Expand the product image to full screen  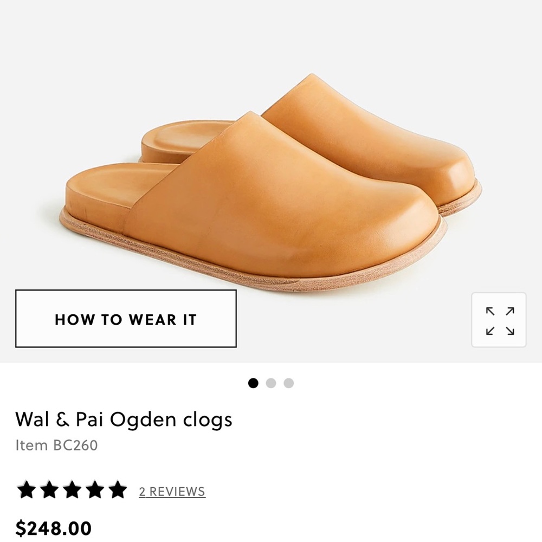click(499, 319)
